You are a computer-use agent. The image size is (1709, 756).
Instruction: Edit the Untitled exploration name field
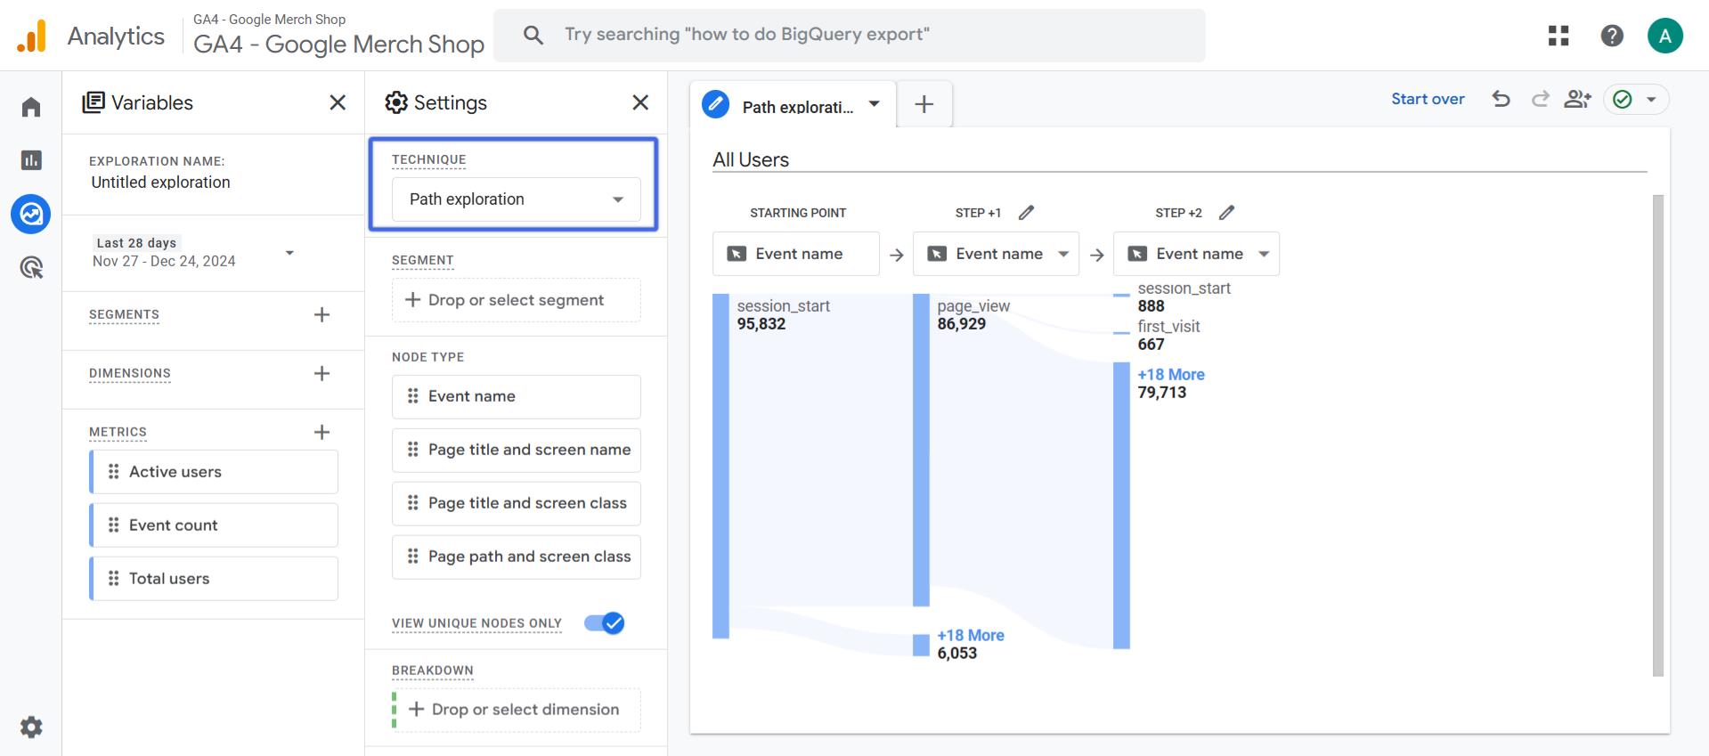161,183
